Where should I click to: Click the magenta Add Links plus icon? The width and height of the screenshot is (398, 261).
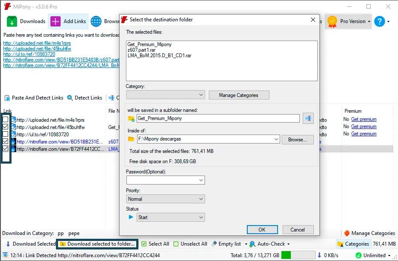click(56, 21)
